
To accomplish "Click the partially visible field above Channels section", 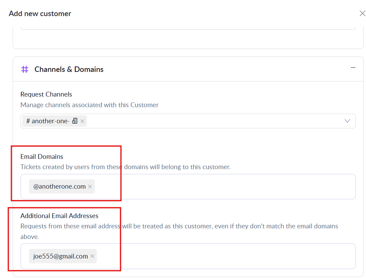I will [188, 27].
